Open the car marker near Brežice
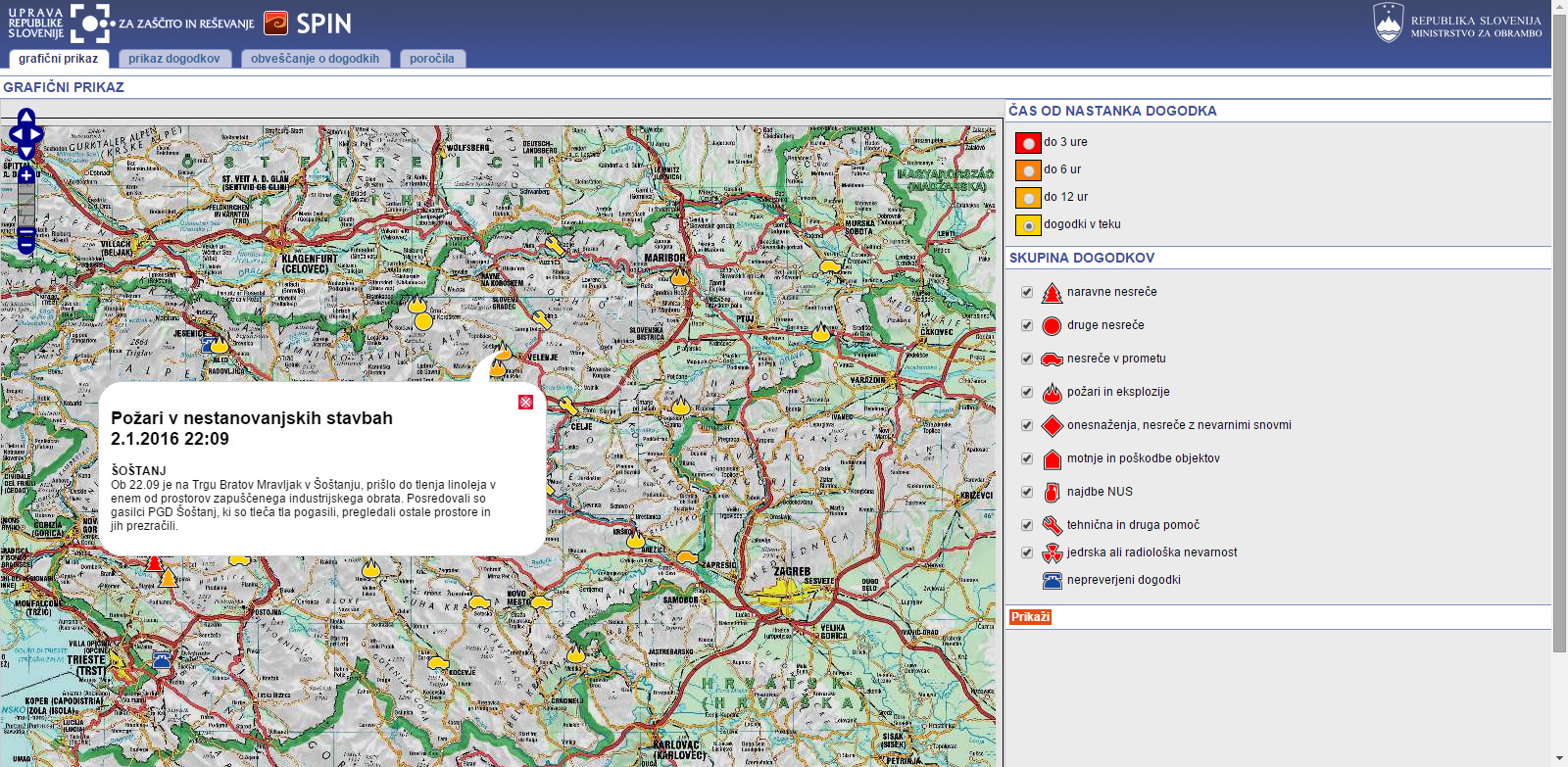 [x=687, y=557]
